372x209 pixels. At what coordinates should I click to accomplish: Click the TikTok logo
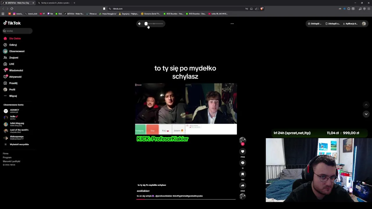coord(12,23)
